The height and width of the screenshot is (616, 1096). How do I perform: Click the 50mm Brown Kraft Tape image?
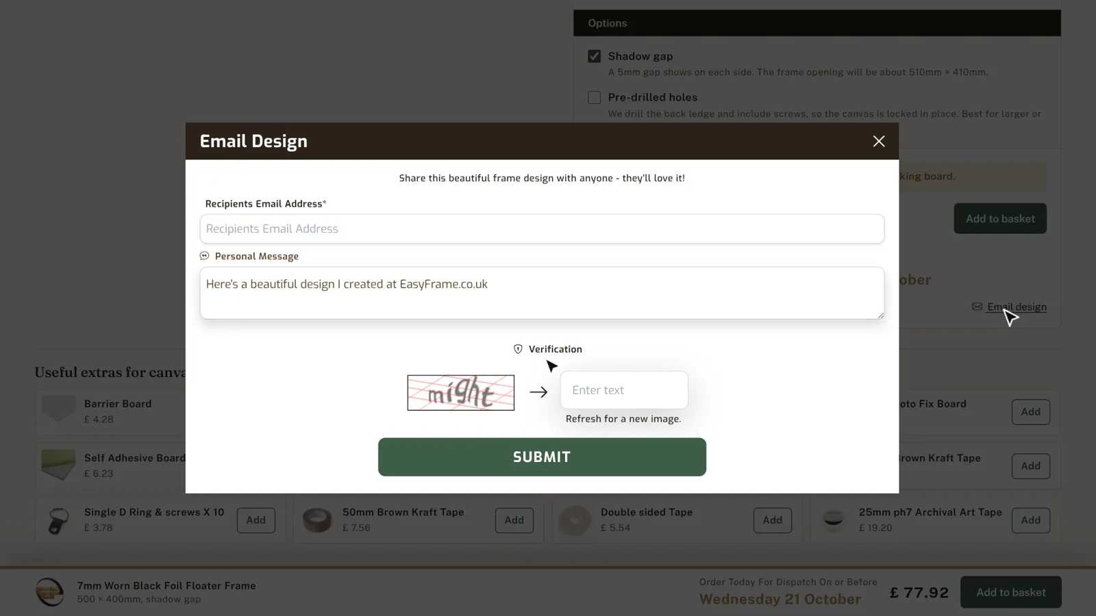[317, 521]
